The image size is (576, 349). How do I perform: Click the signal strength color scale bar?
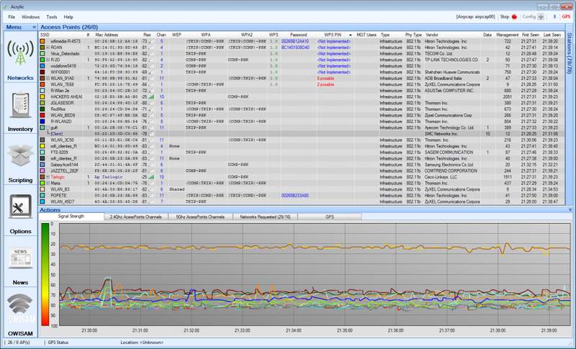pyautogui.click(x=45, y=274)
